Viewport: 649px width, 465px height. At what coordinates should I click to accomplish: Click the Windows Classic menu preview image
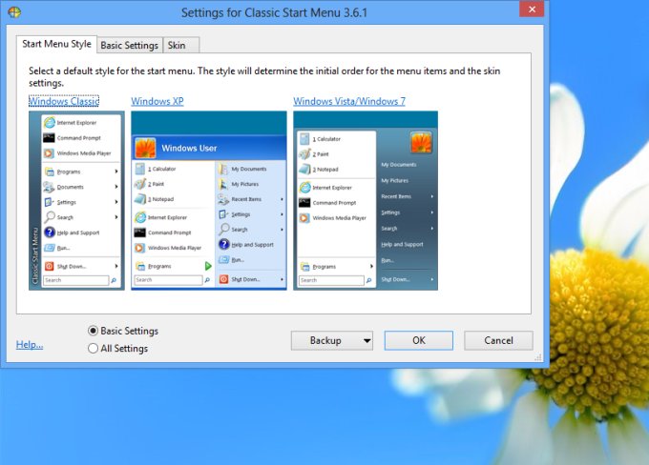pyautogui.click(x=76, y=200)
